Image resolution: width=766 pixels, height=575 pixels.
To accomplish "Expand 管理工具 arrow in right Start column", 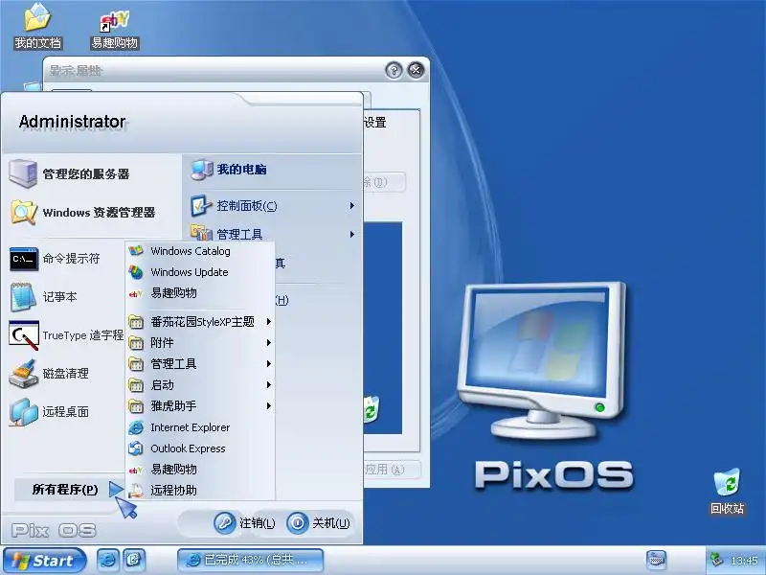I will 351,234.
